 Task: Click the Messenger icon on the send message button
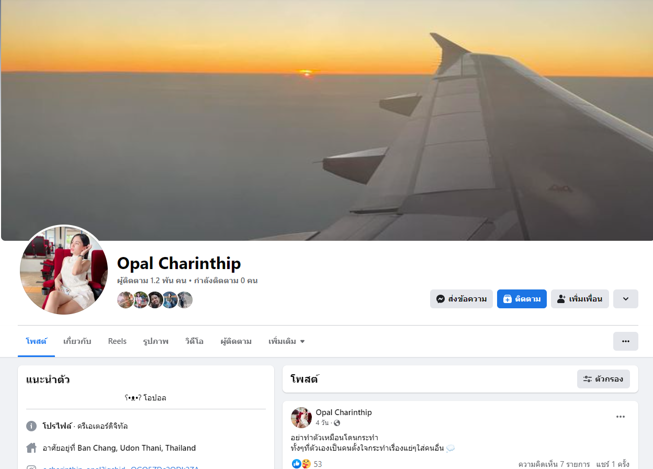click(441, 299)
